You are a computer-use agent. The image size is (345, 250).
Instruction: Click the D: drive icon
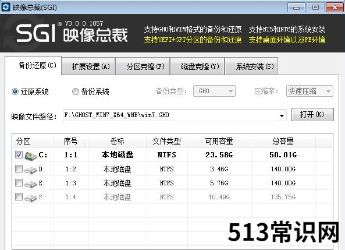(x=31, y=170)
